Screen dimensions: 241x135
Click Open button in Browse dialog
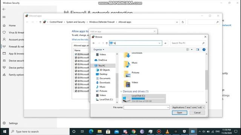pyautogui.click(x=179, y=112)
